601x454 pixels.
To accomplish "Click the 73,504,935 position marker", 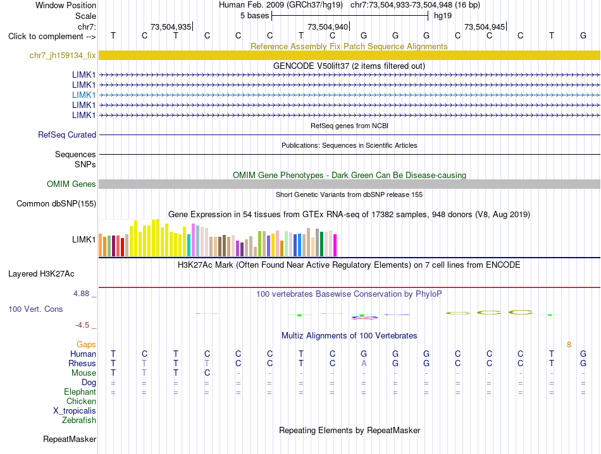I will tap(171, 27).
